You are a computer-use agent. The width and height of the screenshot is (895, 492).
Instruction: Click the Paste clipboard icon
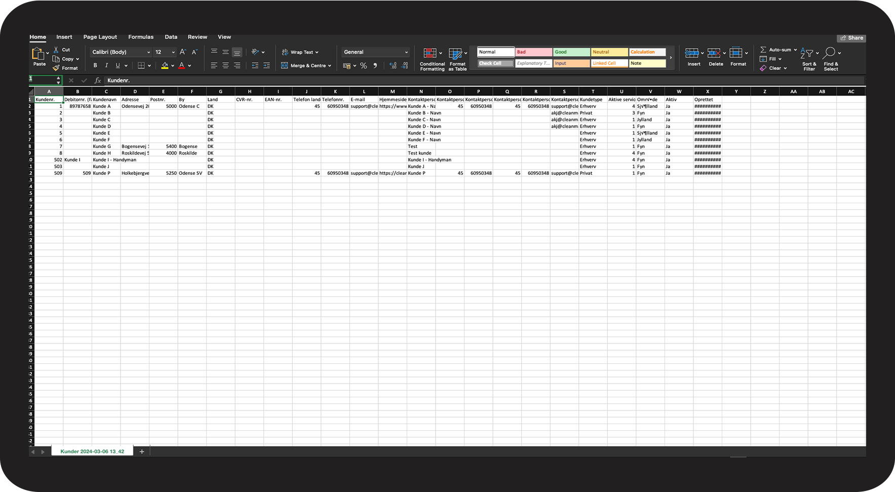coord(38,53)
